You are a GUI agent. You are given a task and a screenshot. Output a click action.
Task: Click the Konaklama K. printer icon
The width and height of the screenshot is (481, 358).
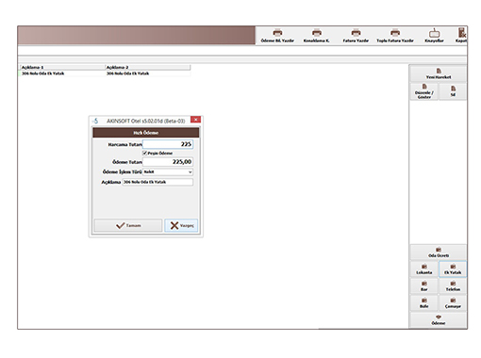[x=317, y=33]
